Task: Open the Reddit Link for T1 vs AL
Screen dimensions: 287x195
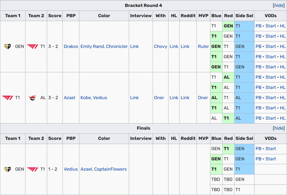Action: (185, 98)
